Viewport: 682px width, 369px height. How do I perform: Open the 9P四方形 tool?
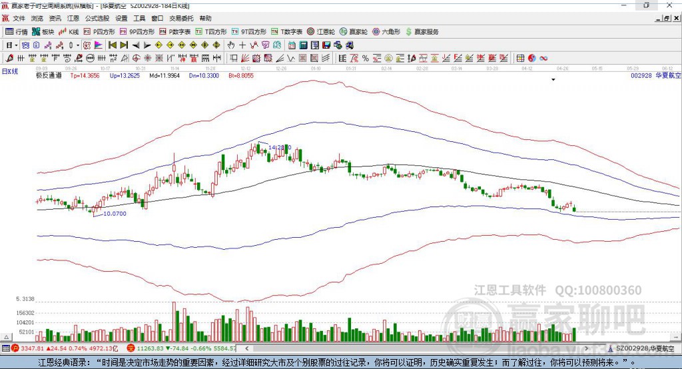tap(137, 32)
